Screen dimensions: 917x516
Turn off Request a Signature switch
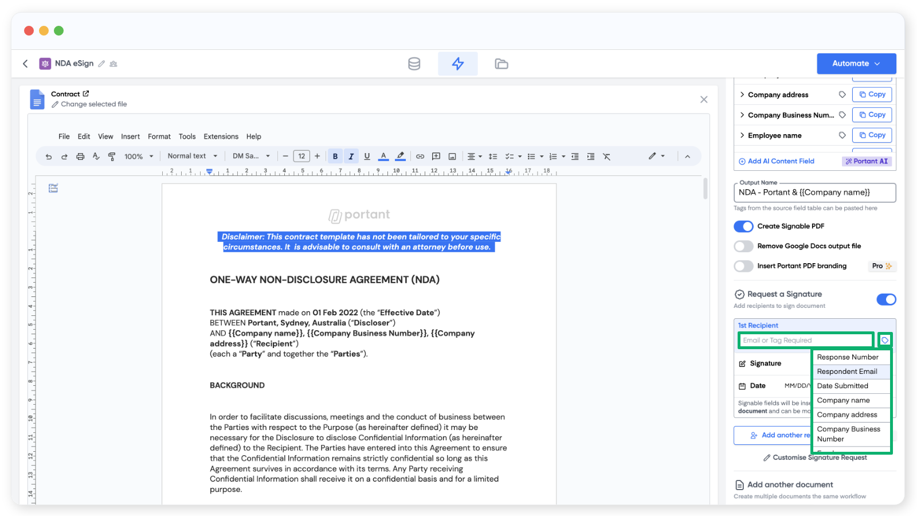(886, 299)
